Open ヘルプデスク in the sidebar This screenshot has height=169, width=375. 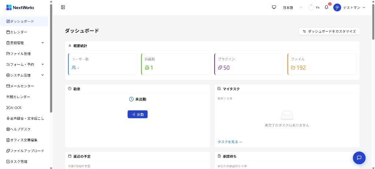24,129
